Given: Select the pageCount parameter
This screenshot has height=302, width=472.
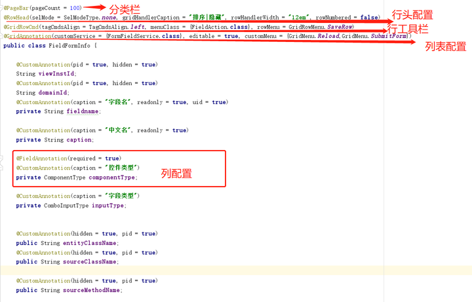Looking at the screenshot, I should pyautogui.click(x=46, y=8).
